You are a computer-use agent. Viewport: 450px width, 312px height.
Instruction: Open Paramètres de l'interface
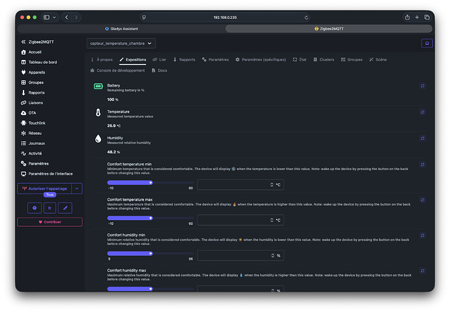click(x=47, y=174)
